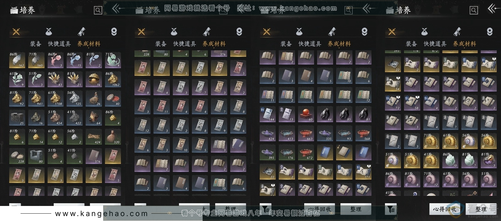Switch to 装备 tab in second panel
The image size is (501, 221).
click(161, 44)
